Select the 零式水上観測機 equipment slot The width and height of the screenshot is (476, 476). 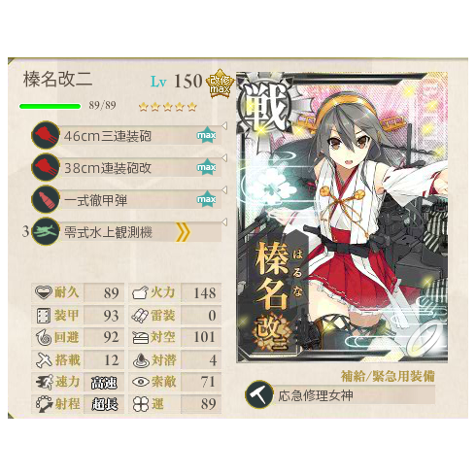click(126, 231)
